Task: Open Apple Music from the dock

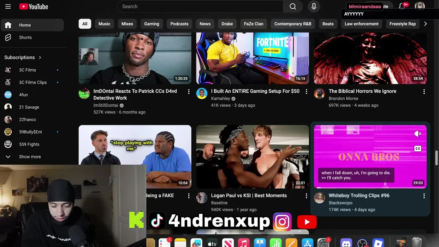Action: [244, 243]
